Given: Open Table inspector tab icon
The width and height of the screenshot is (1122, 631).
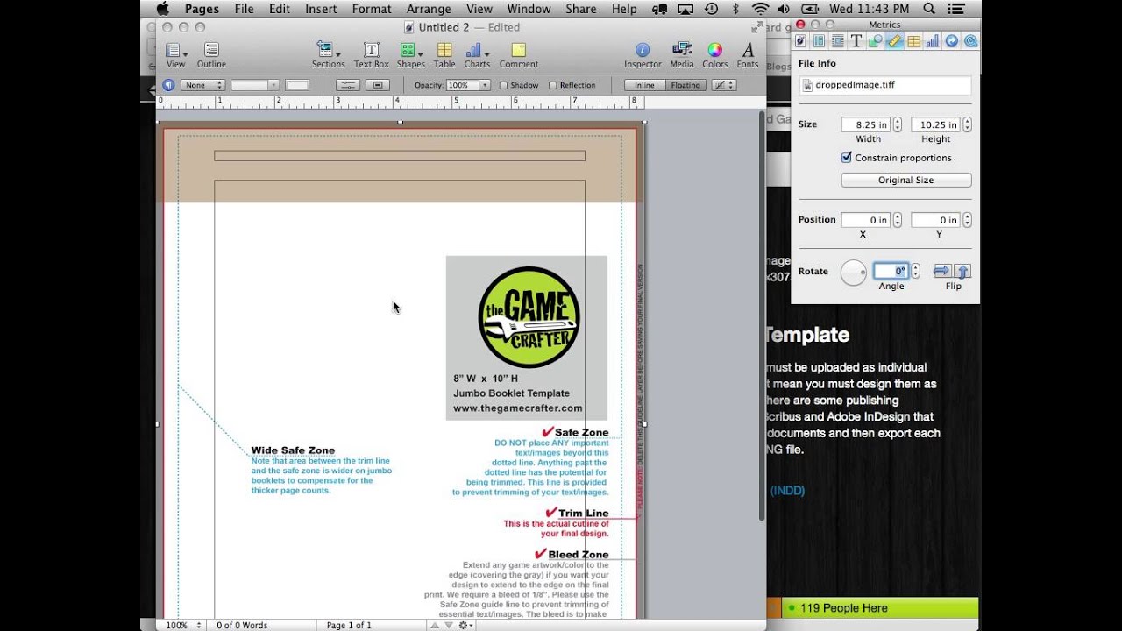Looking at the screenshot, I should tap(913, 41).
